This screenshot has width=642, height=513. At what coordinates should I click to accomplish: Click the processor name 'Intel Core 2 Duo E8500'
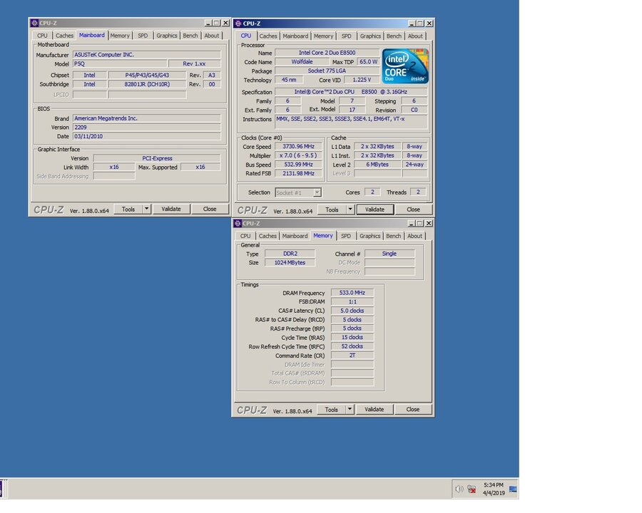tap(327, 52)
